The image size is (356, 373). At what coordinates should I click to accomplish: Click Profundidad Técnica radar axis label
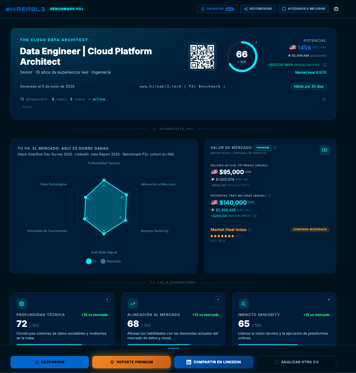[104, 163]
